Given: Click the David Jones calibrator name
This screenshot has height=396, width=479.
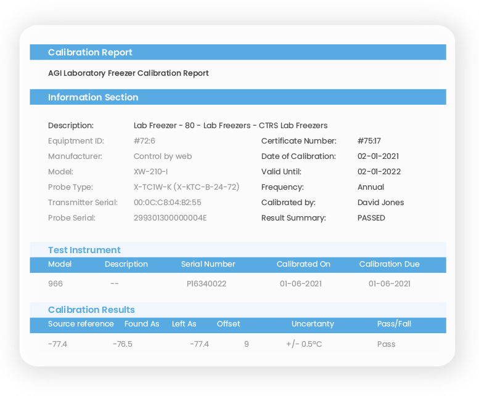Looking at the screenshot, I should coord(380,202).
